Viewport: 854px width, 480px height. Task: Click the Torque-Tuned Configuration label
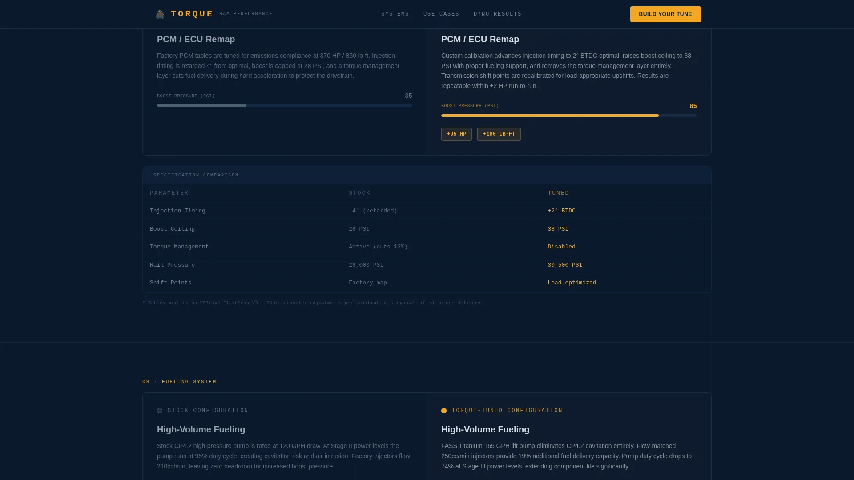pyautogui.click(x=507, y=411)
